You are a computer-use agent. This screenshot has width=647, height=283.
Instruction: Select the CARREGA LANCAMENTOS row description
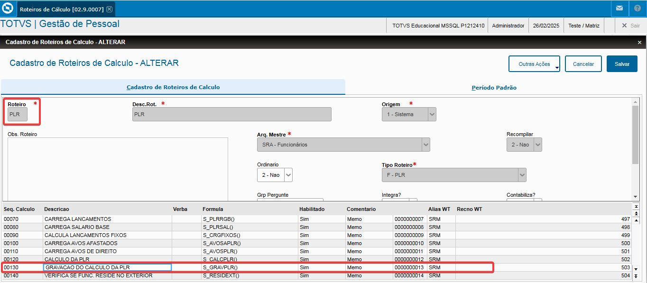click(107, 219)
